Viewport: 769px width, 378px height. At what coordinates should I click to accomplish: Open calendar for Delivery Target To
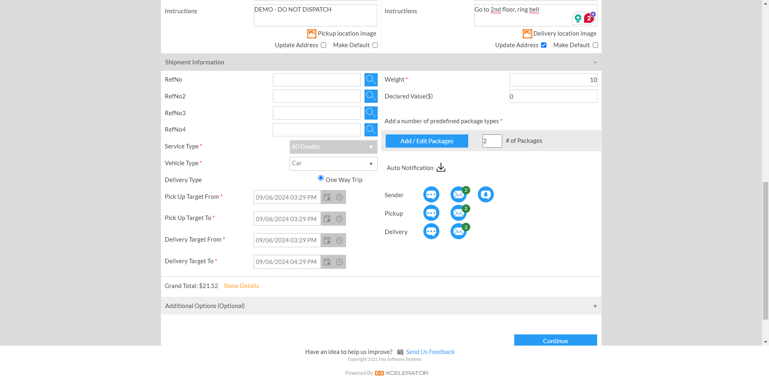click(327, 262)
